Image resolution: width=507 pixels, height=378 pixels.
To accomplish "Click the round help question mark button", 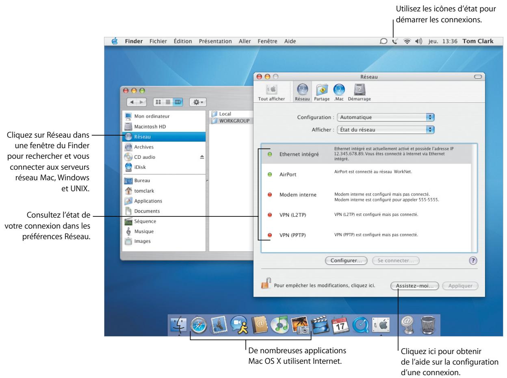I will pyautogui.click(x=472, y=261).
